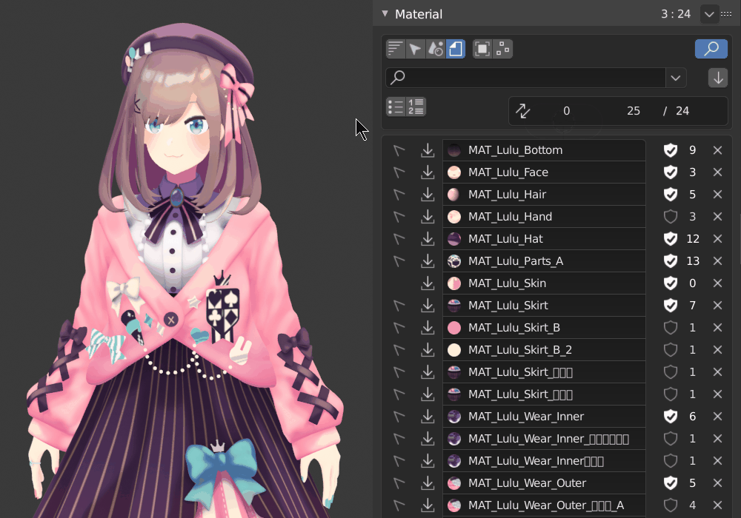741x518 pixels.
Task: Click the select arrow for MAT_Lulu_Wear_Outer
Action: click(x=399, y=483)
